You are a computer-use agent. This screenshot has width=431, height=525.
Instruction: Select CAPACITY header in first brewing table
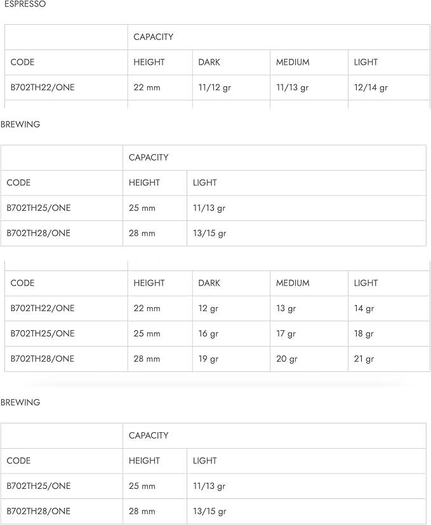click(x=149, y=157)
